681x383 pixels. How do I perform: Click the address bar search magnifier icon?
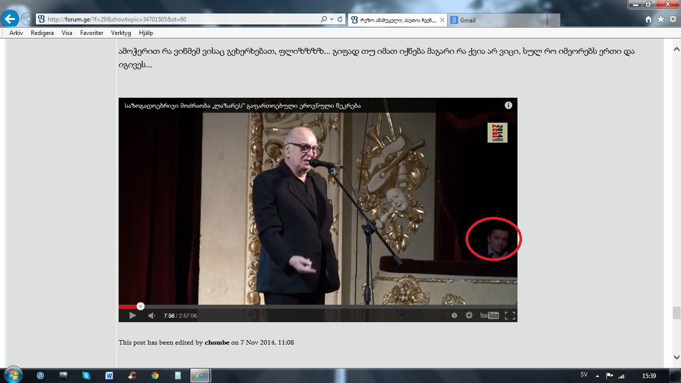pyautogui.click(x=324, y=19)
